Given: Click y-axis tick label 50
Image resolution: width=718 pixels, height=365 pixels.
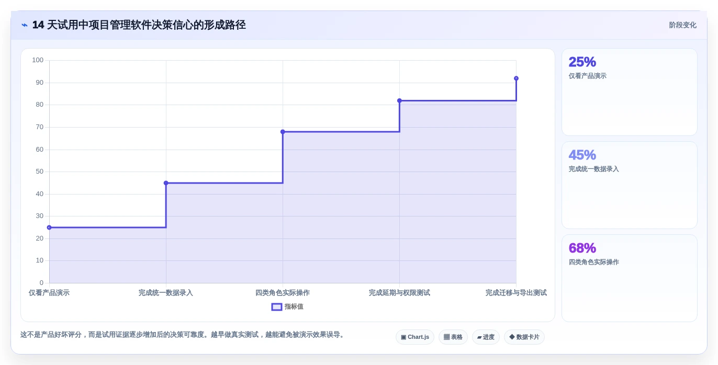Looking at the screenshot, I should pos(40,172).
